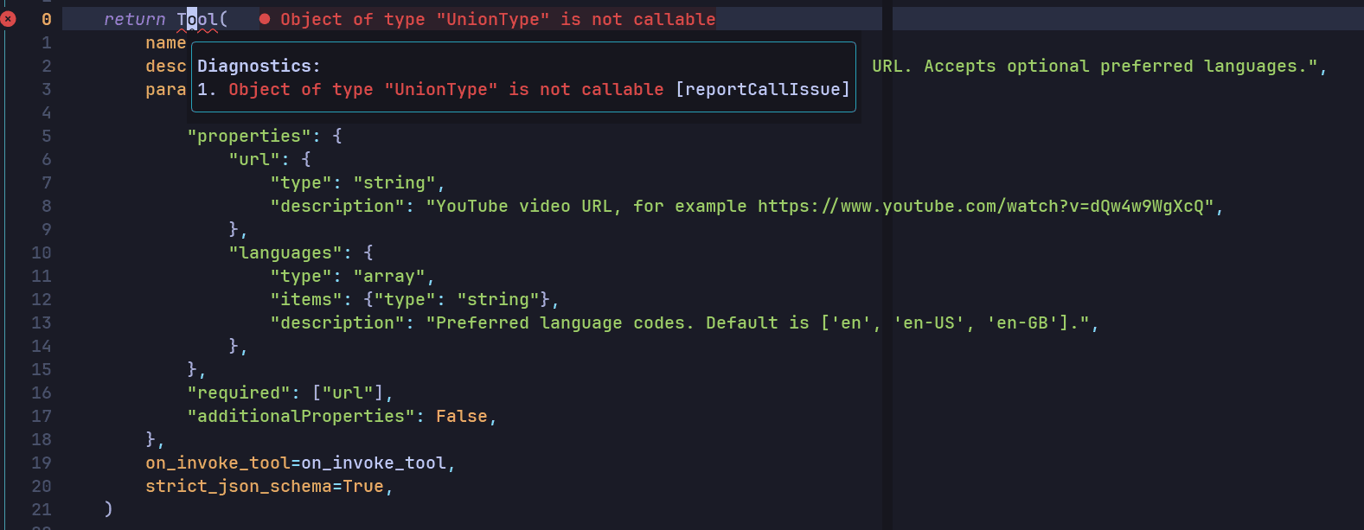
Task: Click the opening brace after "properties"
Action: pos(337,136)
